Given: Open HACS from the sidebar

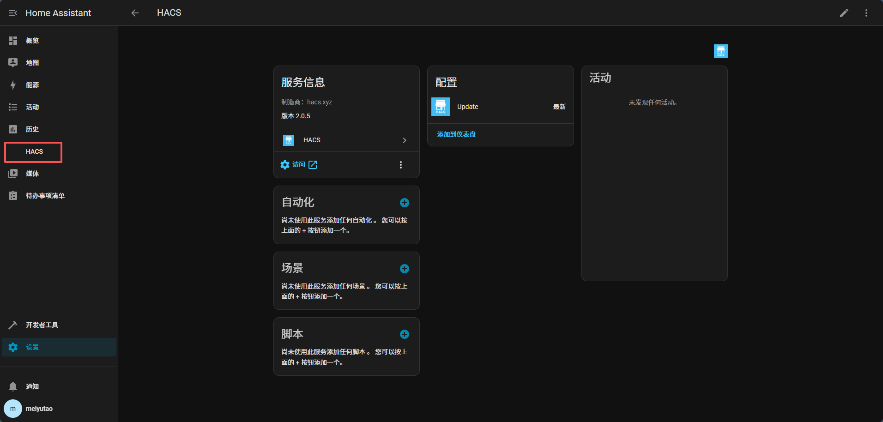Looking at the screenshot, I should point(34,152).
